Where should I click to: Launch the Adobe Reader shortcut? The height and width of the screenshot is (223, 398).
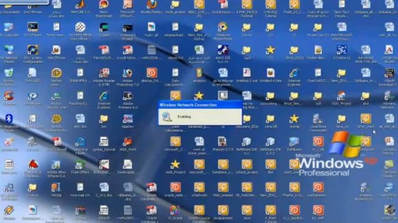[104, 73]
